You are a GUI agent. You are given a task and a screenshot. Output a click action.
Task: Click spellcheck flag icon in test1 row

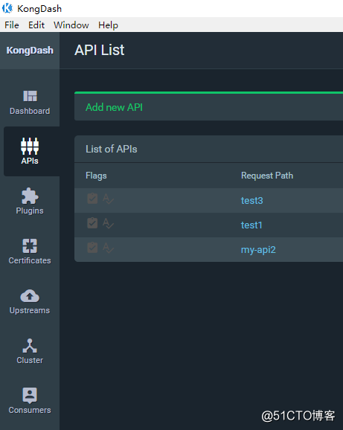coord(108,223)
